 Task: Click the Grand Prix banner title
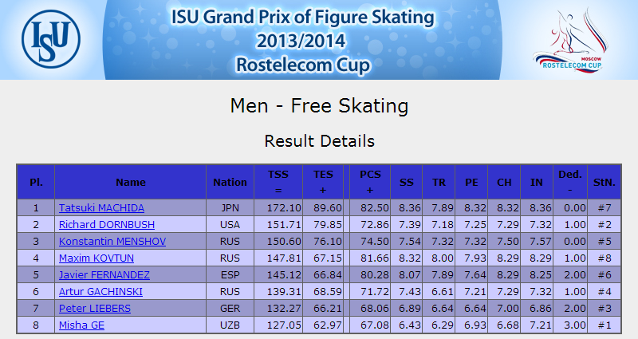click(x=303, y=41)
